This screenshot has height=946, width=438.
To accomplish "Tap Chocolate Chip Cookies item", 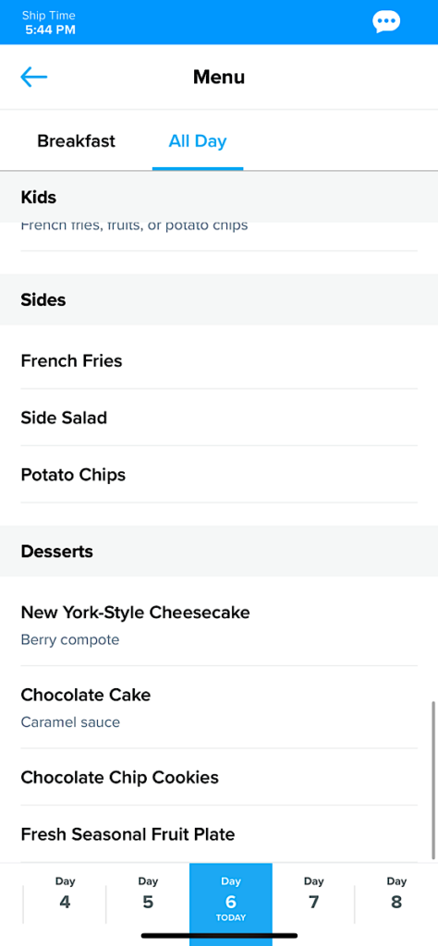I will 219,777.
